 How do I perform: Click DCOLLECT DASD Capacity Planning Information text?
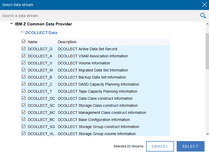coord(98,84)
